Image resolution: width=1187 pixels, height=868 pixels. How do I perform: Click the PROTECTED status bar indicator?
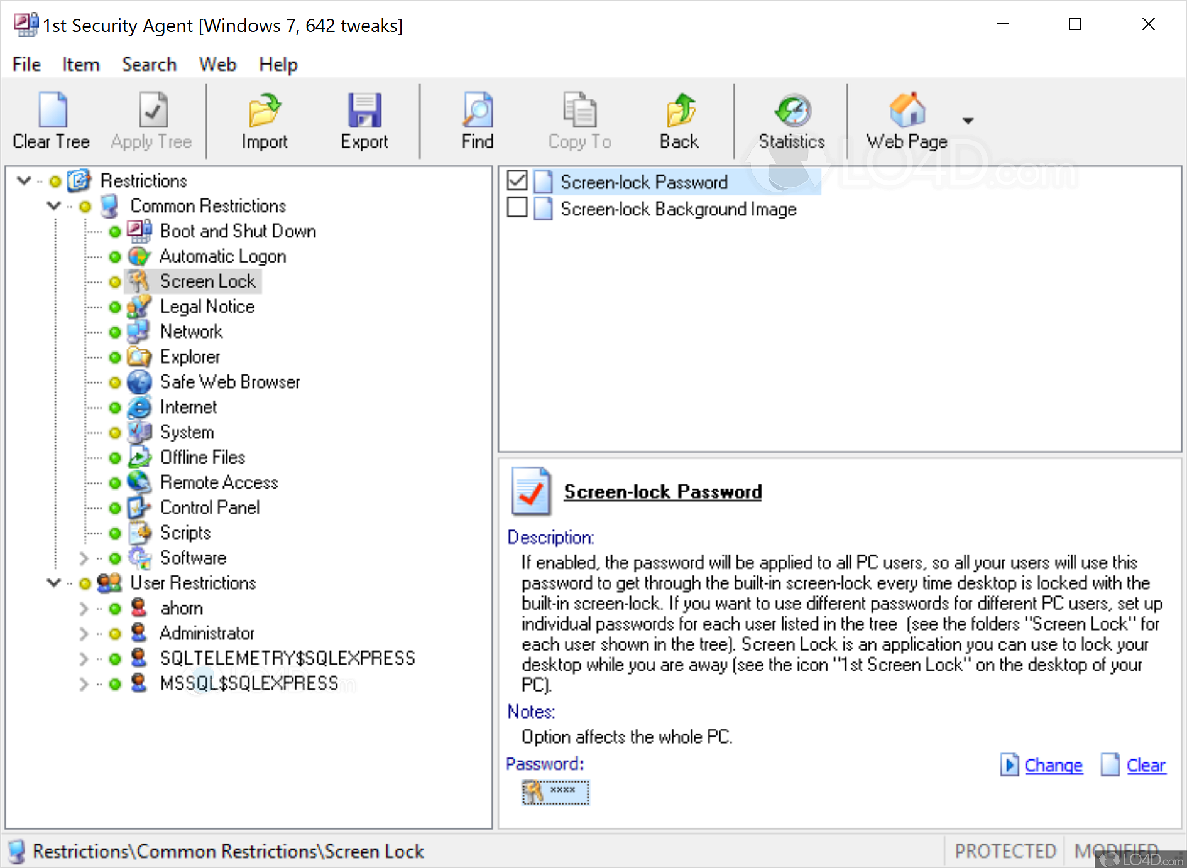(x=1005, y=851)
